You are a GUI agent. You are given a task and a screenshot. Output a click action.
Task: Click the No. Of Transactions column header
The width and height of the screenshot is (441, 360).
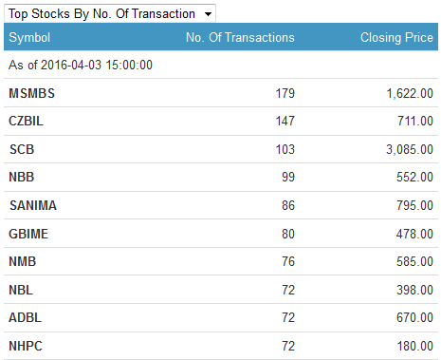pos(240,37)
